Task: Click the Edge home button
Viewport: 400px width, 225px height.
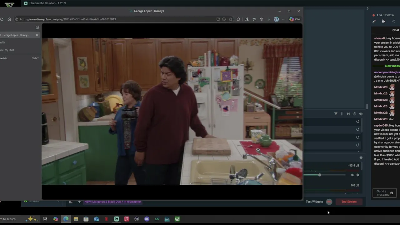Action: pyautogui.click(x=9, y=19)
